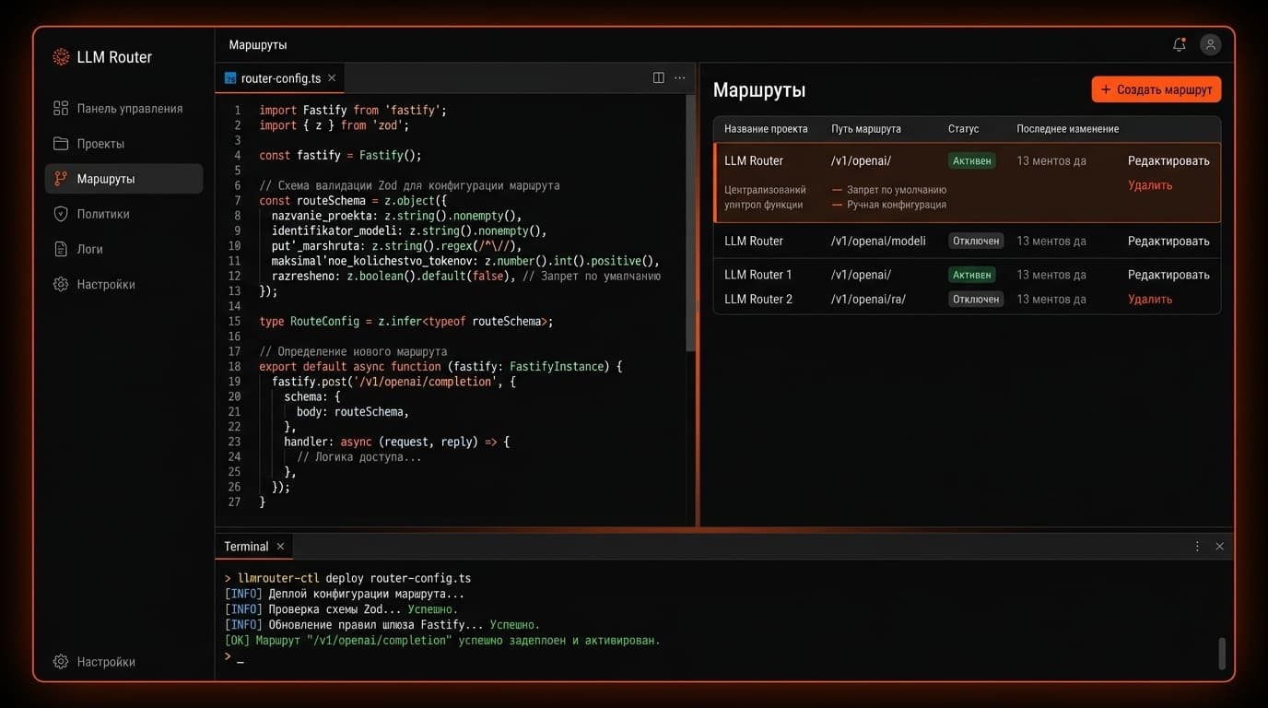Click the LLM Router logo icon
The image size is (1268, 708).
click(61, 57)
